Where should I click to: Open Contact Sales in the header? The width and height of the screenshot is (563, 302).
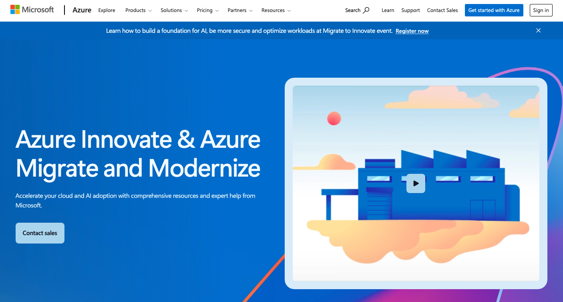point(442,10)
